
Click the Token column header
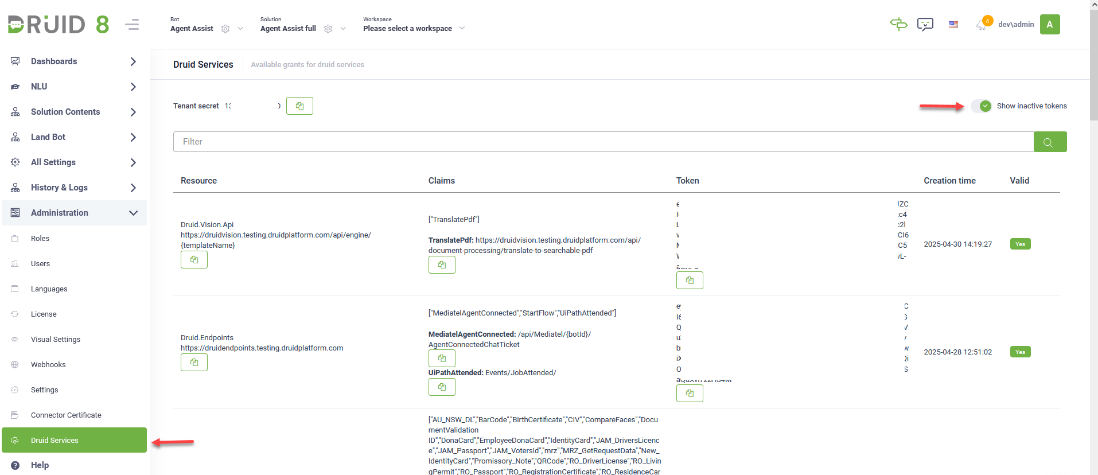[x=687, y=181]
